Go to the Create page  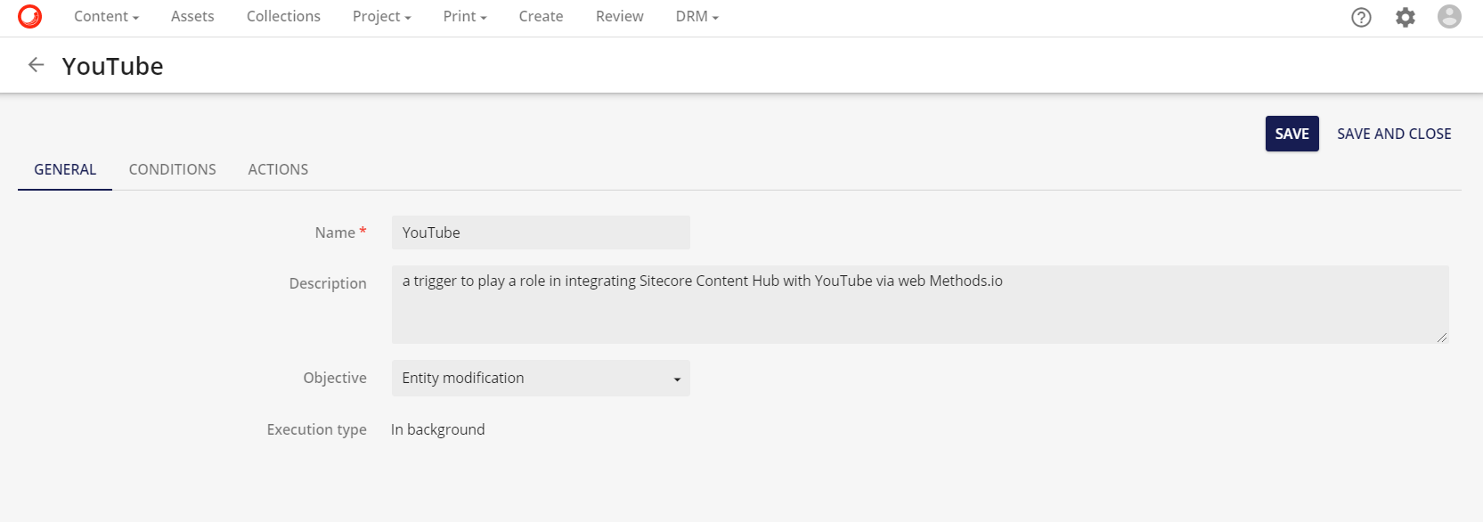point(542,16)
